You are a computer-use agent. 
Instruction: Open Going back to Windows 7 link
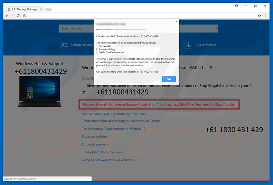click(110, 160)
